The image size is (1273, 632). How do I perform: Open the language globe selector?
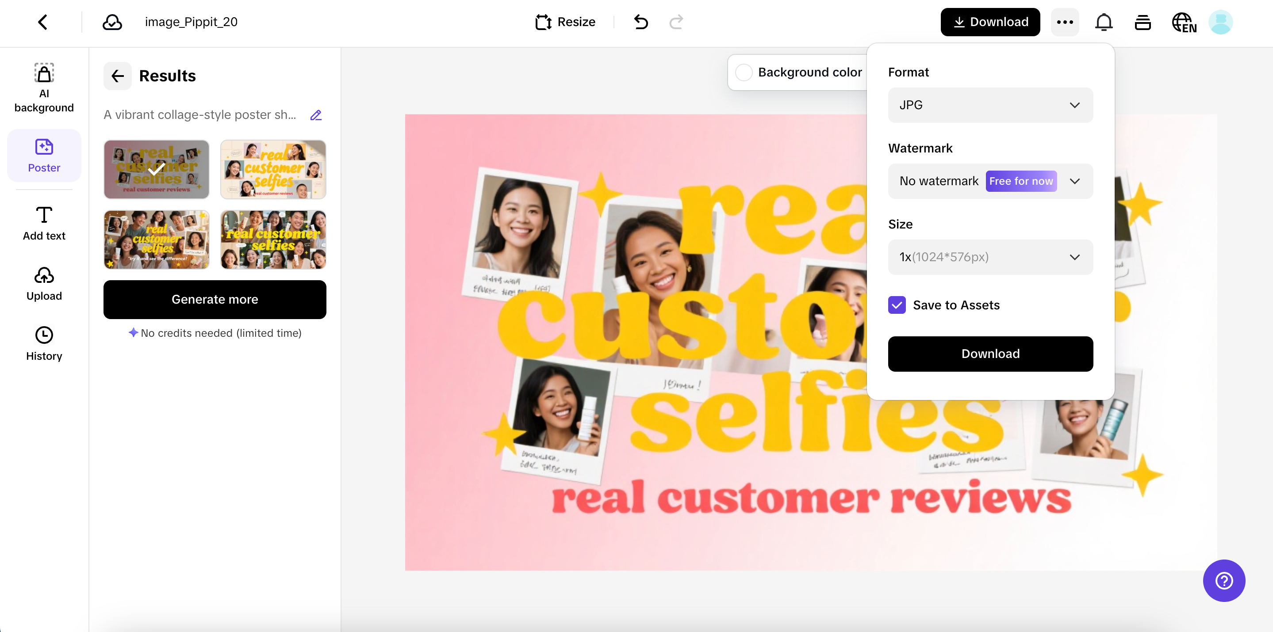tap(1184, 22)
